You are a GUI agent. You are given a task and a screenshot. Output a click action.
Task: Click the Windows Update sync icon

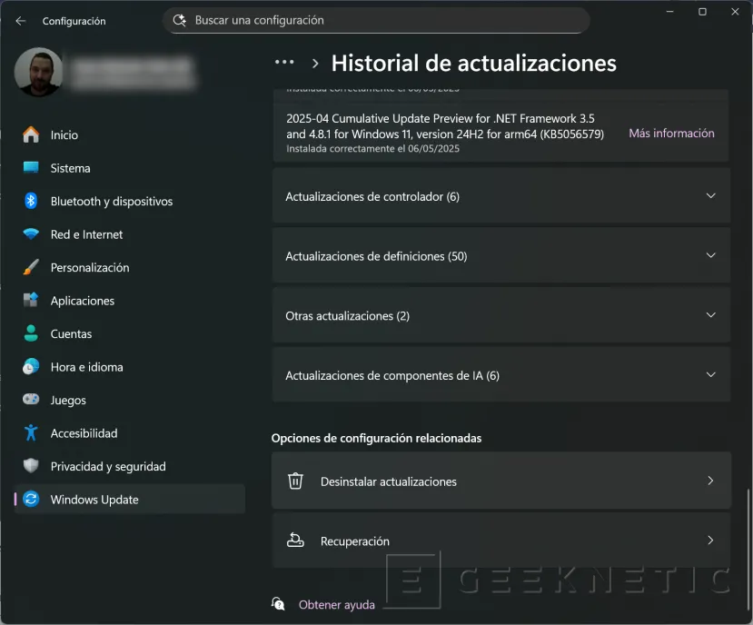click(30, 499)
